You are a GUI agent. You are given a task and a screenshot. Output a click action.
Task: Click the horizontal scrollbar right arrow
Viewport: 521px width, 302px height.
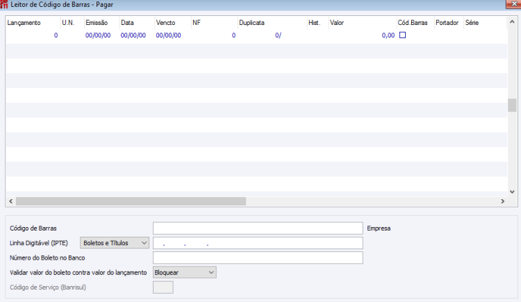click(502, 201)
